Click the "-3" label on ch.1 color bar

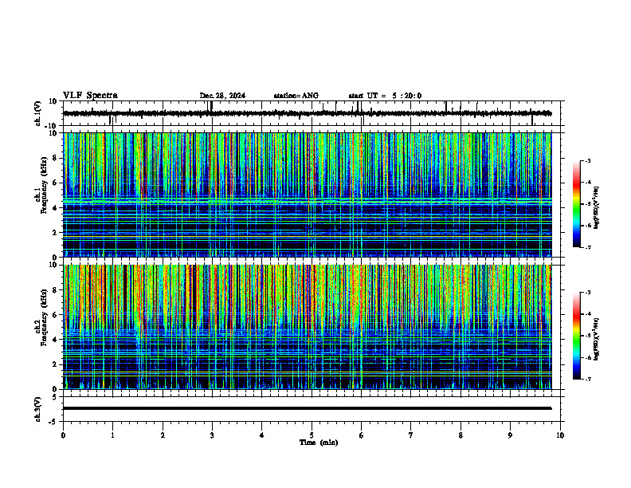[588, 161]
